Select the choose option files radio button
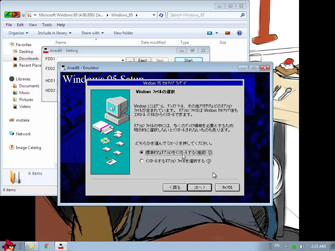This screenshot has height=251, width=335. coord(142,161)
